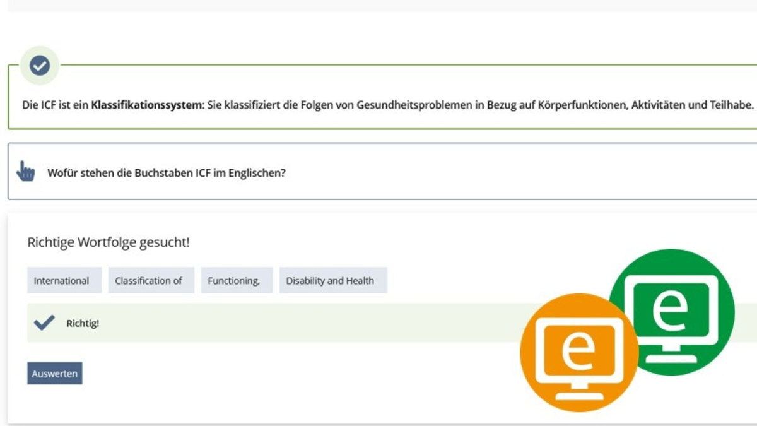Click the question text about ICF letters

(166, 173)
